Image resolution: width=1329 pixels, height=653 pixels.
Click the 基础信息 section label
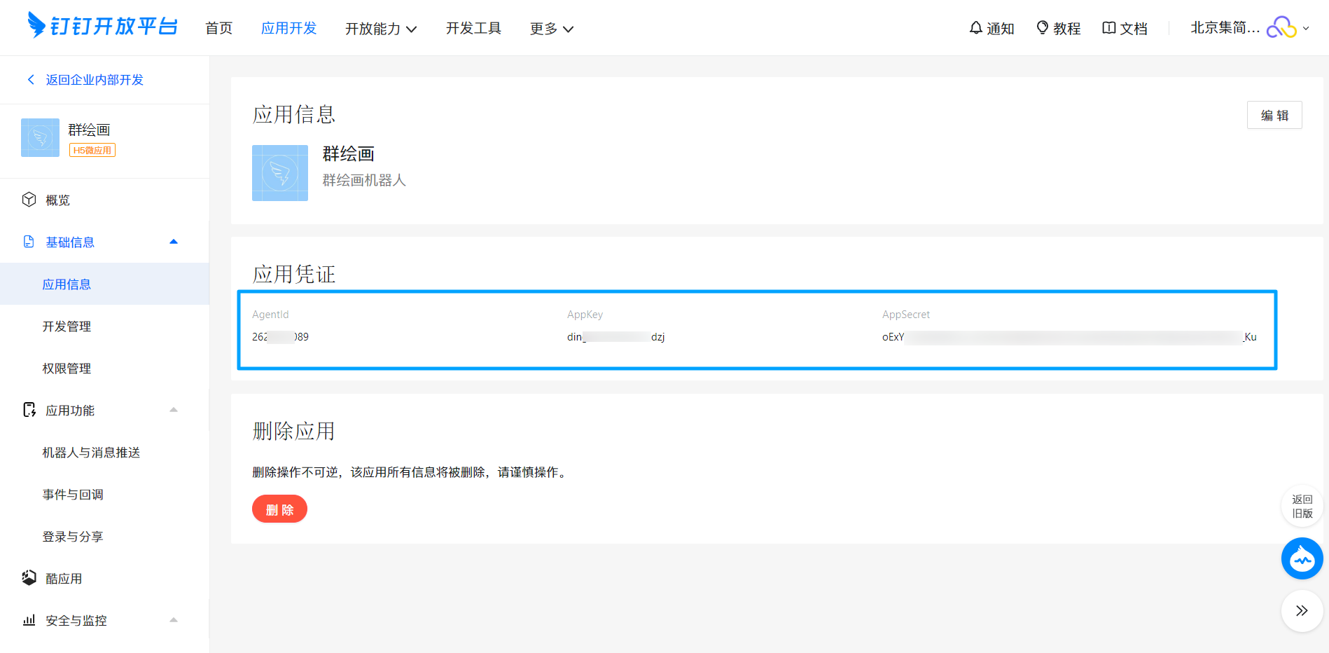pos(70,242)
